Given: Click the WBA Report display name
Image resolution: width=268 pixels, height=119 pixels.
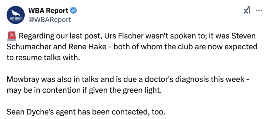Looking at the screenshot, I should coord(48,11).
